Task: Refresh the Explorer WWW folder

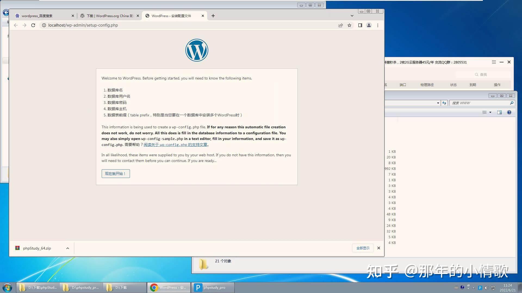Action: pyautogui.click(x=444, y=103)
